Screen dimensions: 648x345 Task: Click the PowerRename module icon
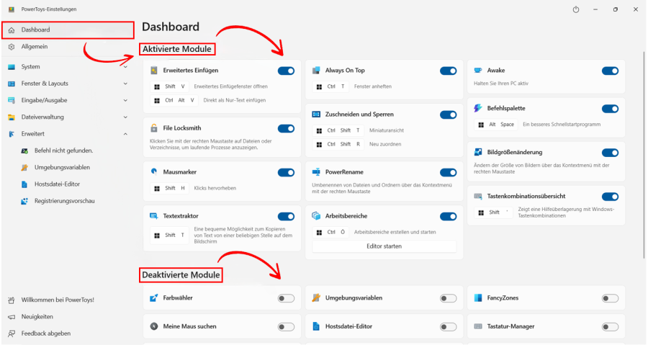pos(316,172)
